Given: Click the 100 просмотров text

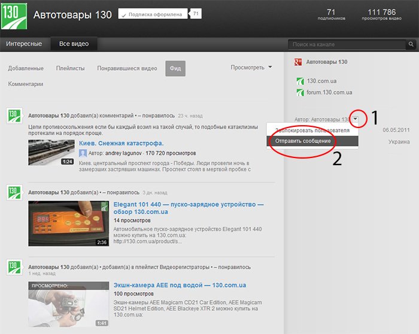Looking at the screenshot, I should coord(133,294).
